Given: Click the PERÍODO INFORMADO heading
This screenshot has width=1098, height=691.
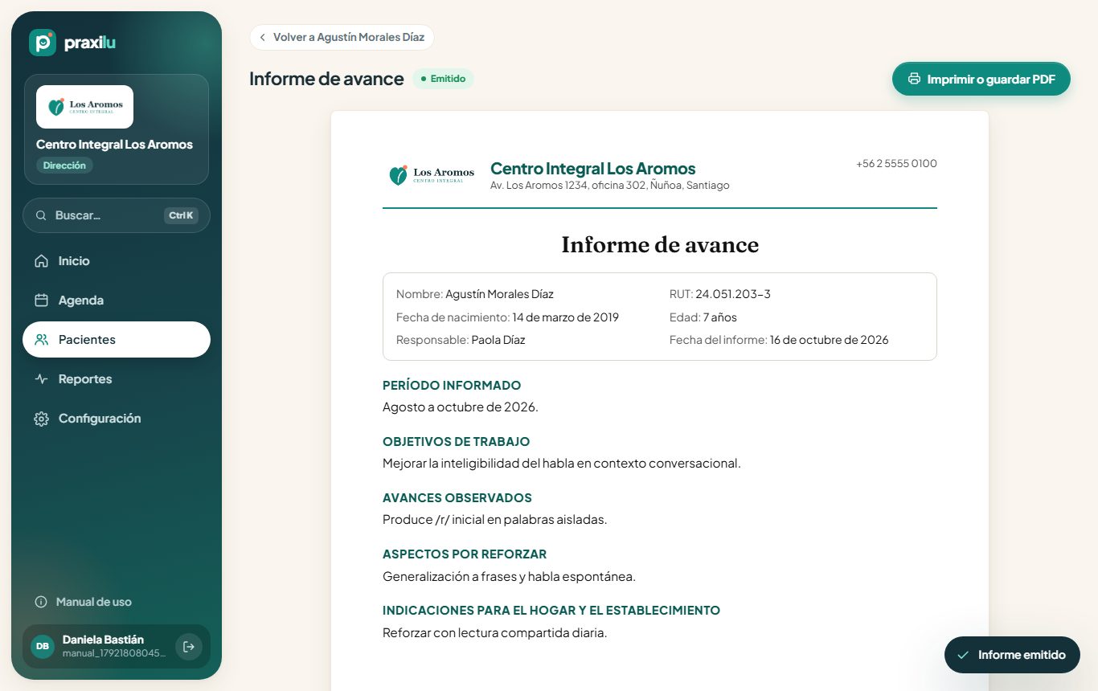Looking at the screenshot, I should point(452,386).
